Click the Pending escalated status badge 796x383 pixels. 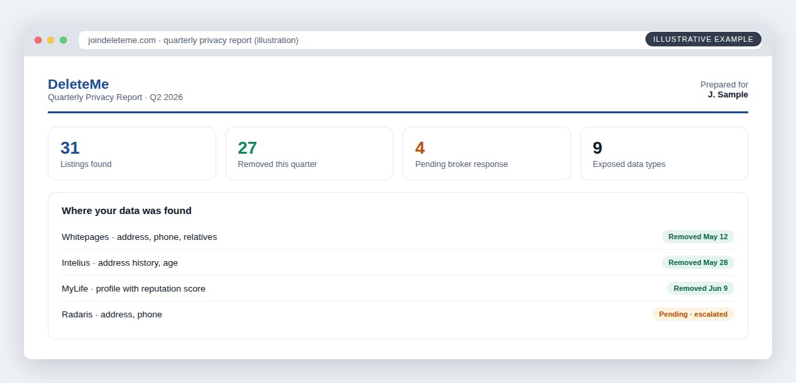[693, 314]
